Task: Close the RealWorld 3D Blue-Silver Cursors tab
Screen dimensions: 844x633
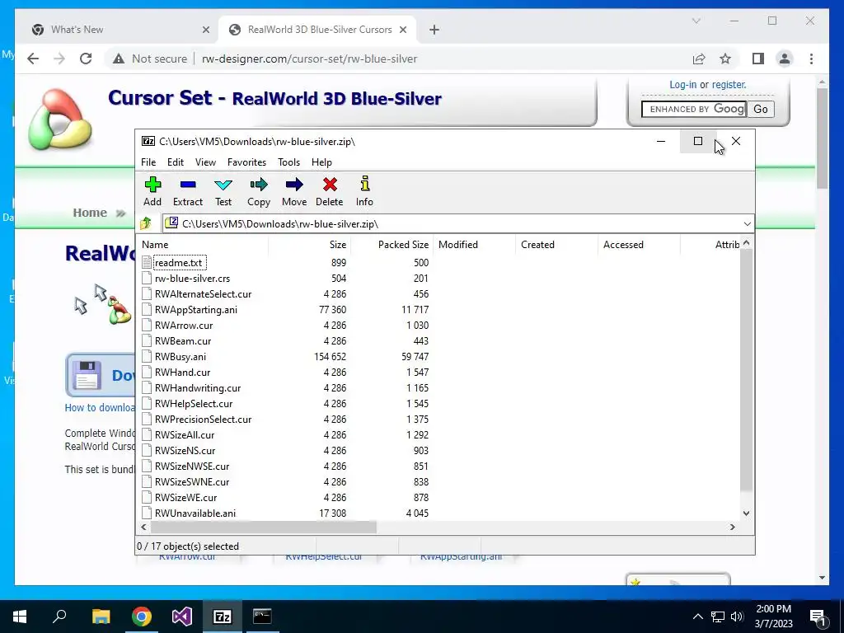Action: [402, 30]
